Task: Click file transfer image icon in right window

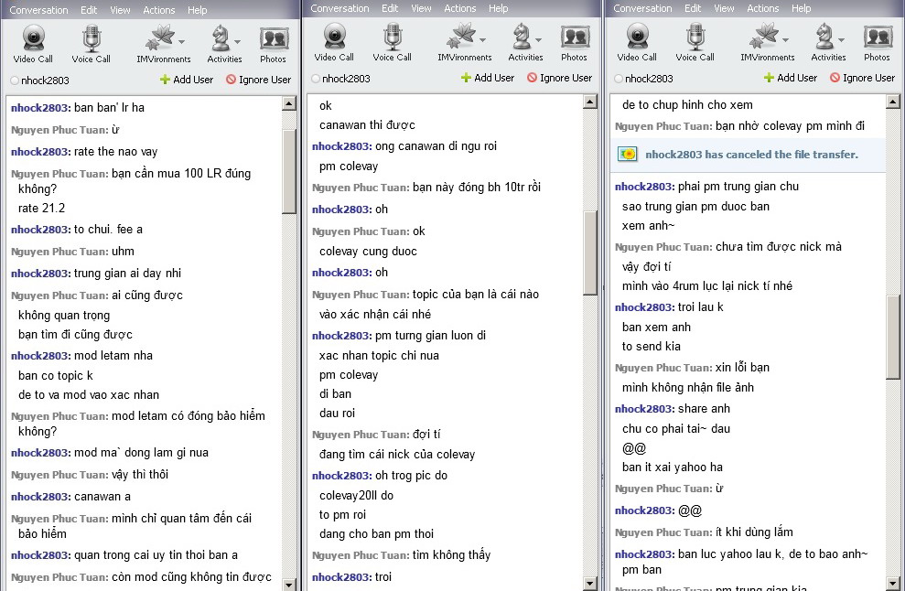Action: (x=628, y=154)
